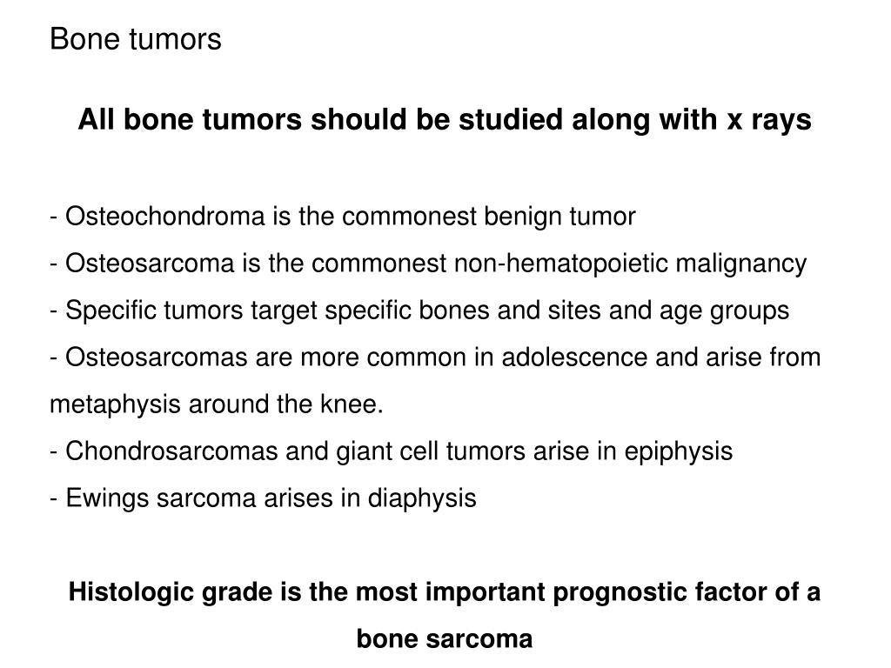Select the bold heading about x rays
The width and height of the screenshot is (891, 668).
445,120
